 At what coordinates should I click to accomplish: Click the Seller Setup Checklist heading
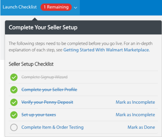31,64
